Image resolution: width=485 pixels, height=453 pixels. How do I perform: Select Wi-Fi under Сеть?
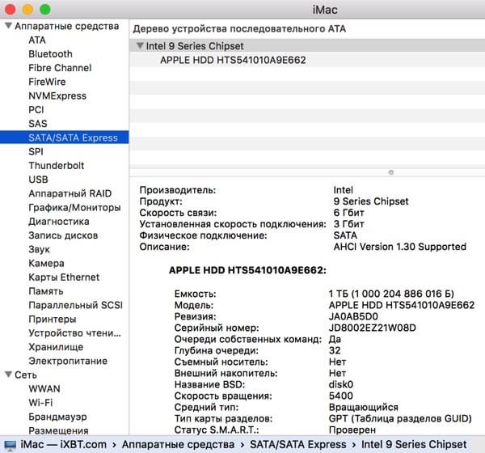(40, 403)
